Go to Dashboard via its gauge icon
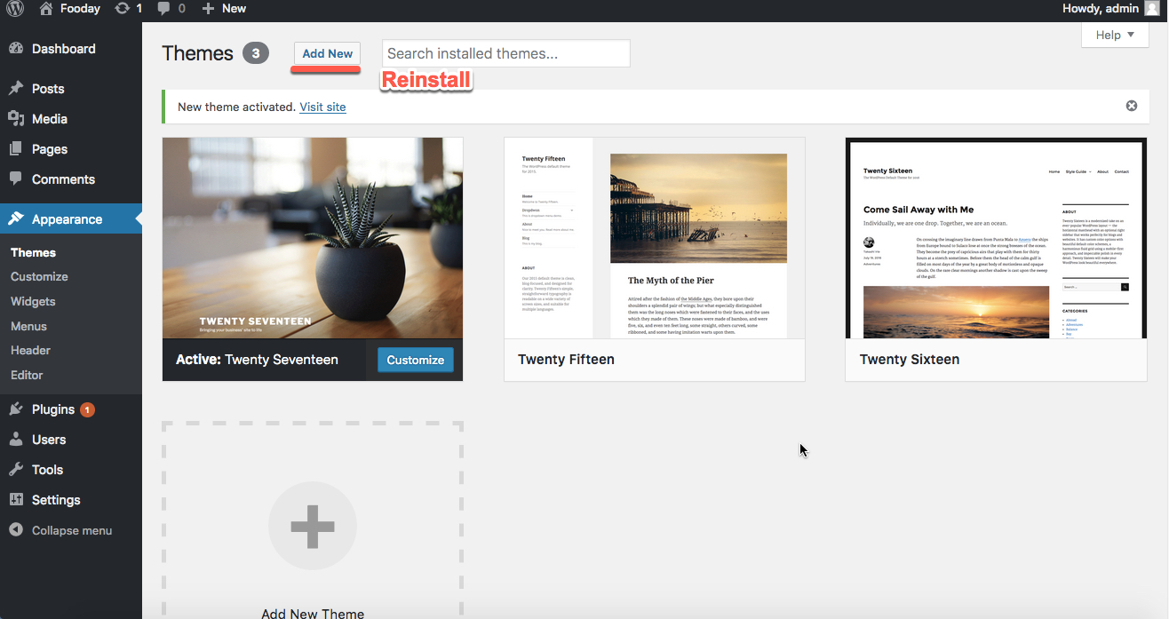Image resolution: width=1169 pixels, height=619 pixels. [16, 49]
